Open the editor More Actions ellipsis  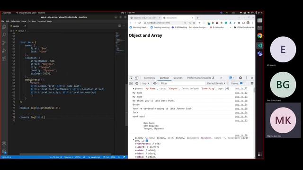click(x=124, y=26)
